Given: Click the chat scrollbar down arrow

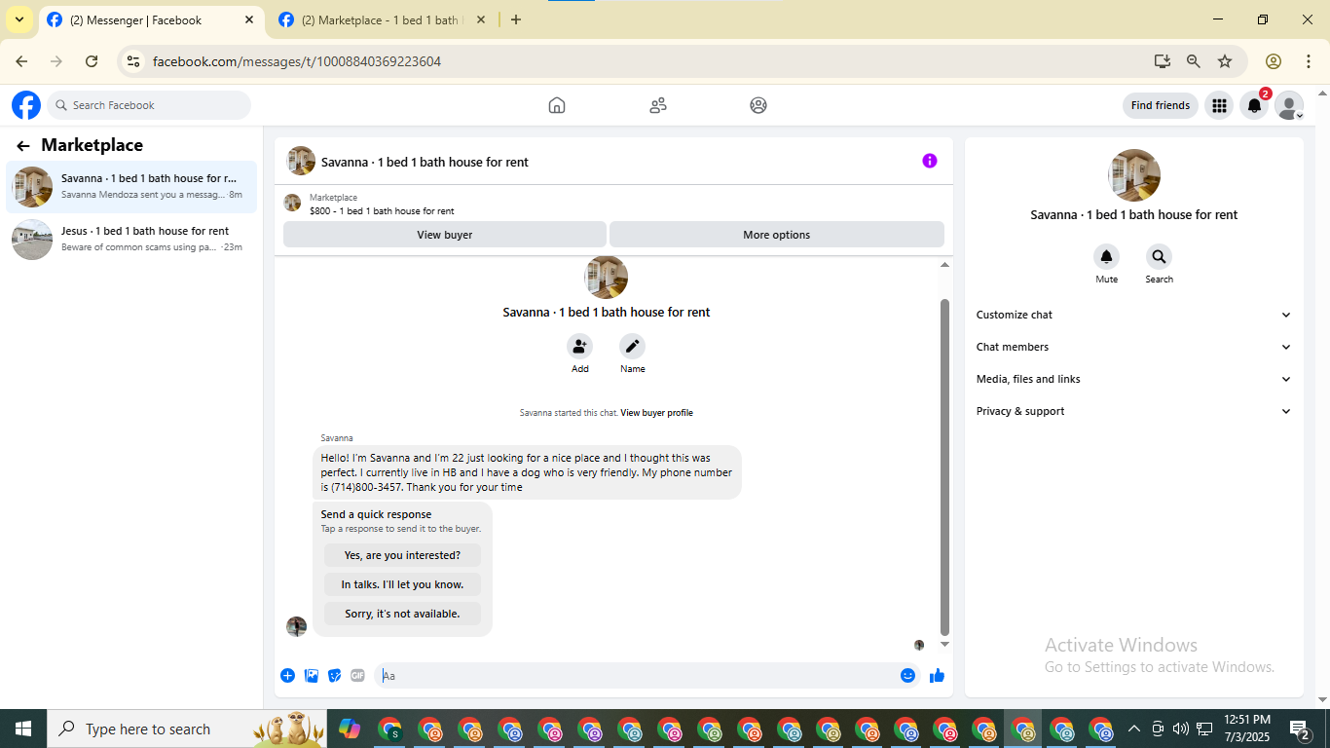Looking at the screenshot, I should tap(944, 644).
